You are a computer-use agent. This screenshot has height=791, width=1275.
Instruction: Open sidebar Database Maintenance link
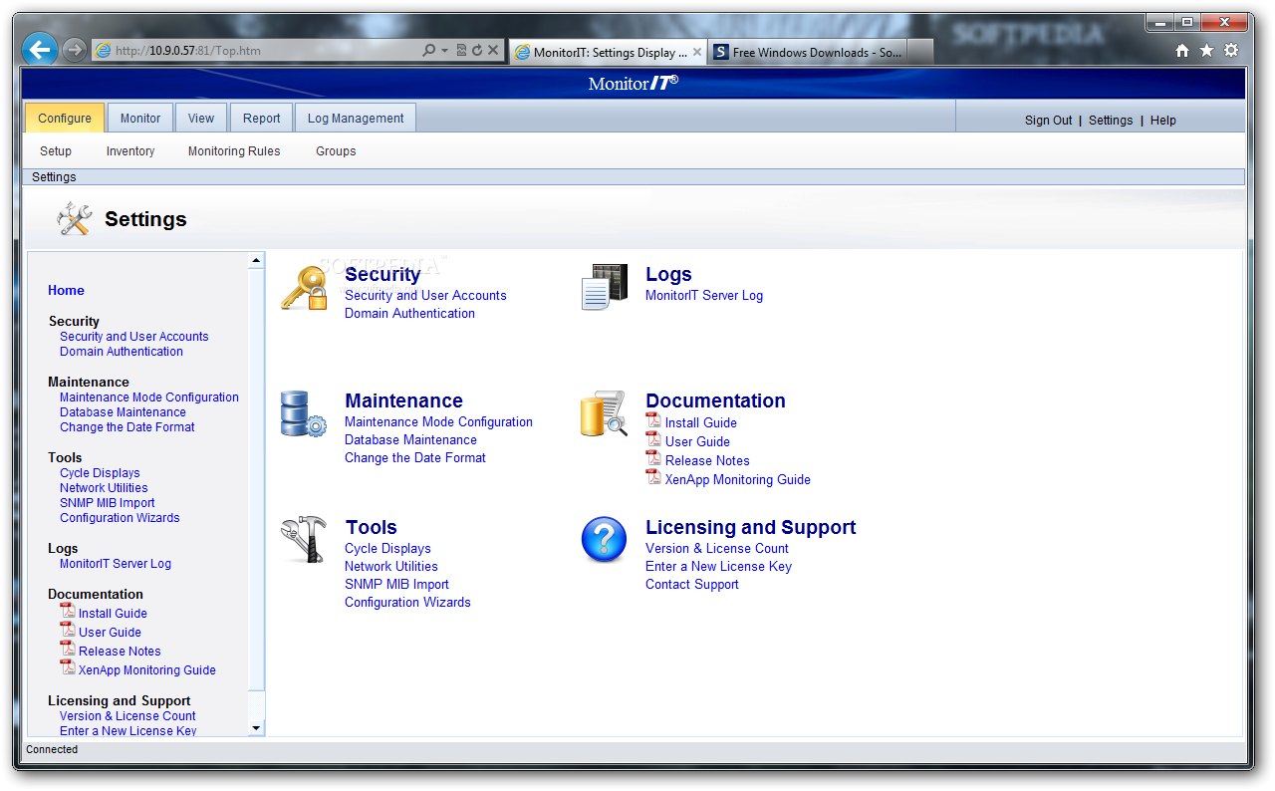click(123, 412)
